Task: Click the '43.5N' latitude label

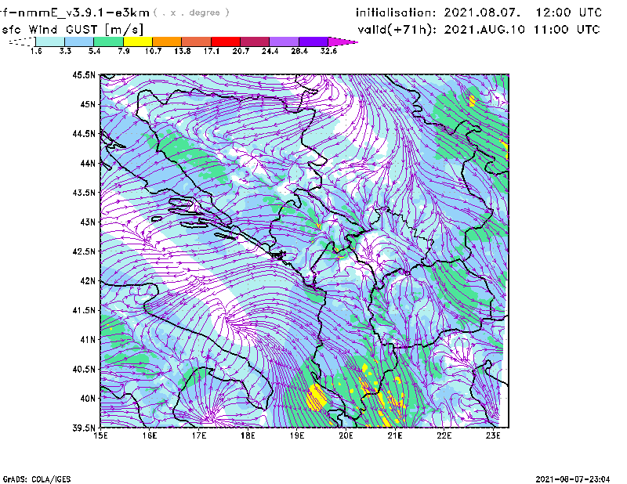Action: coord(84,193)
